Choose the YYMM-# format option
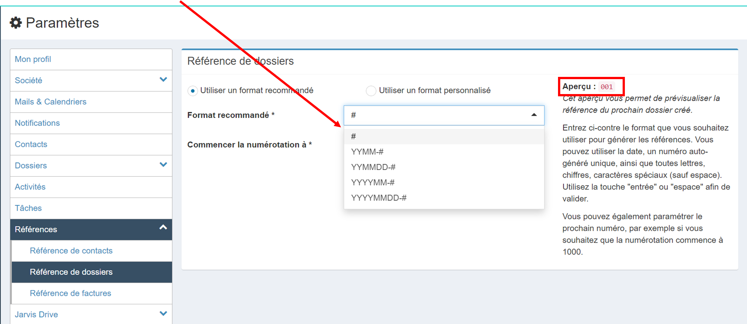 444,152
